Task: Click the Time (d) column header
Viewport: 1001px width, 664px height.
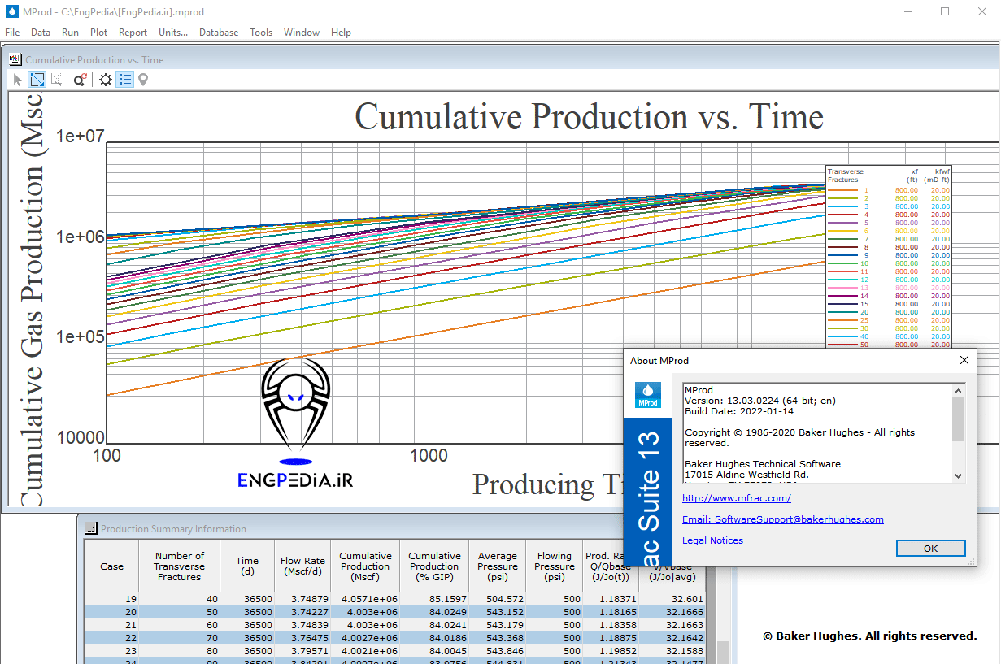Action: pyautogui.click(x=247, y=566)
